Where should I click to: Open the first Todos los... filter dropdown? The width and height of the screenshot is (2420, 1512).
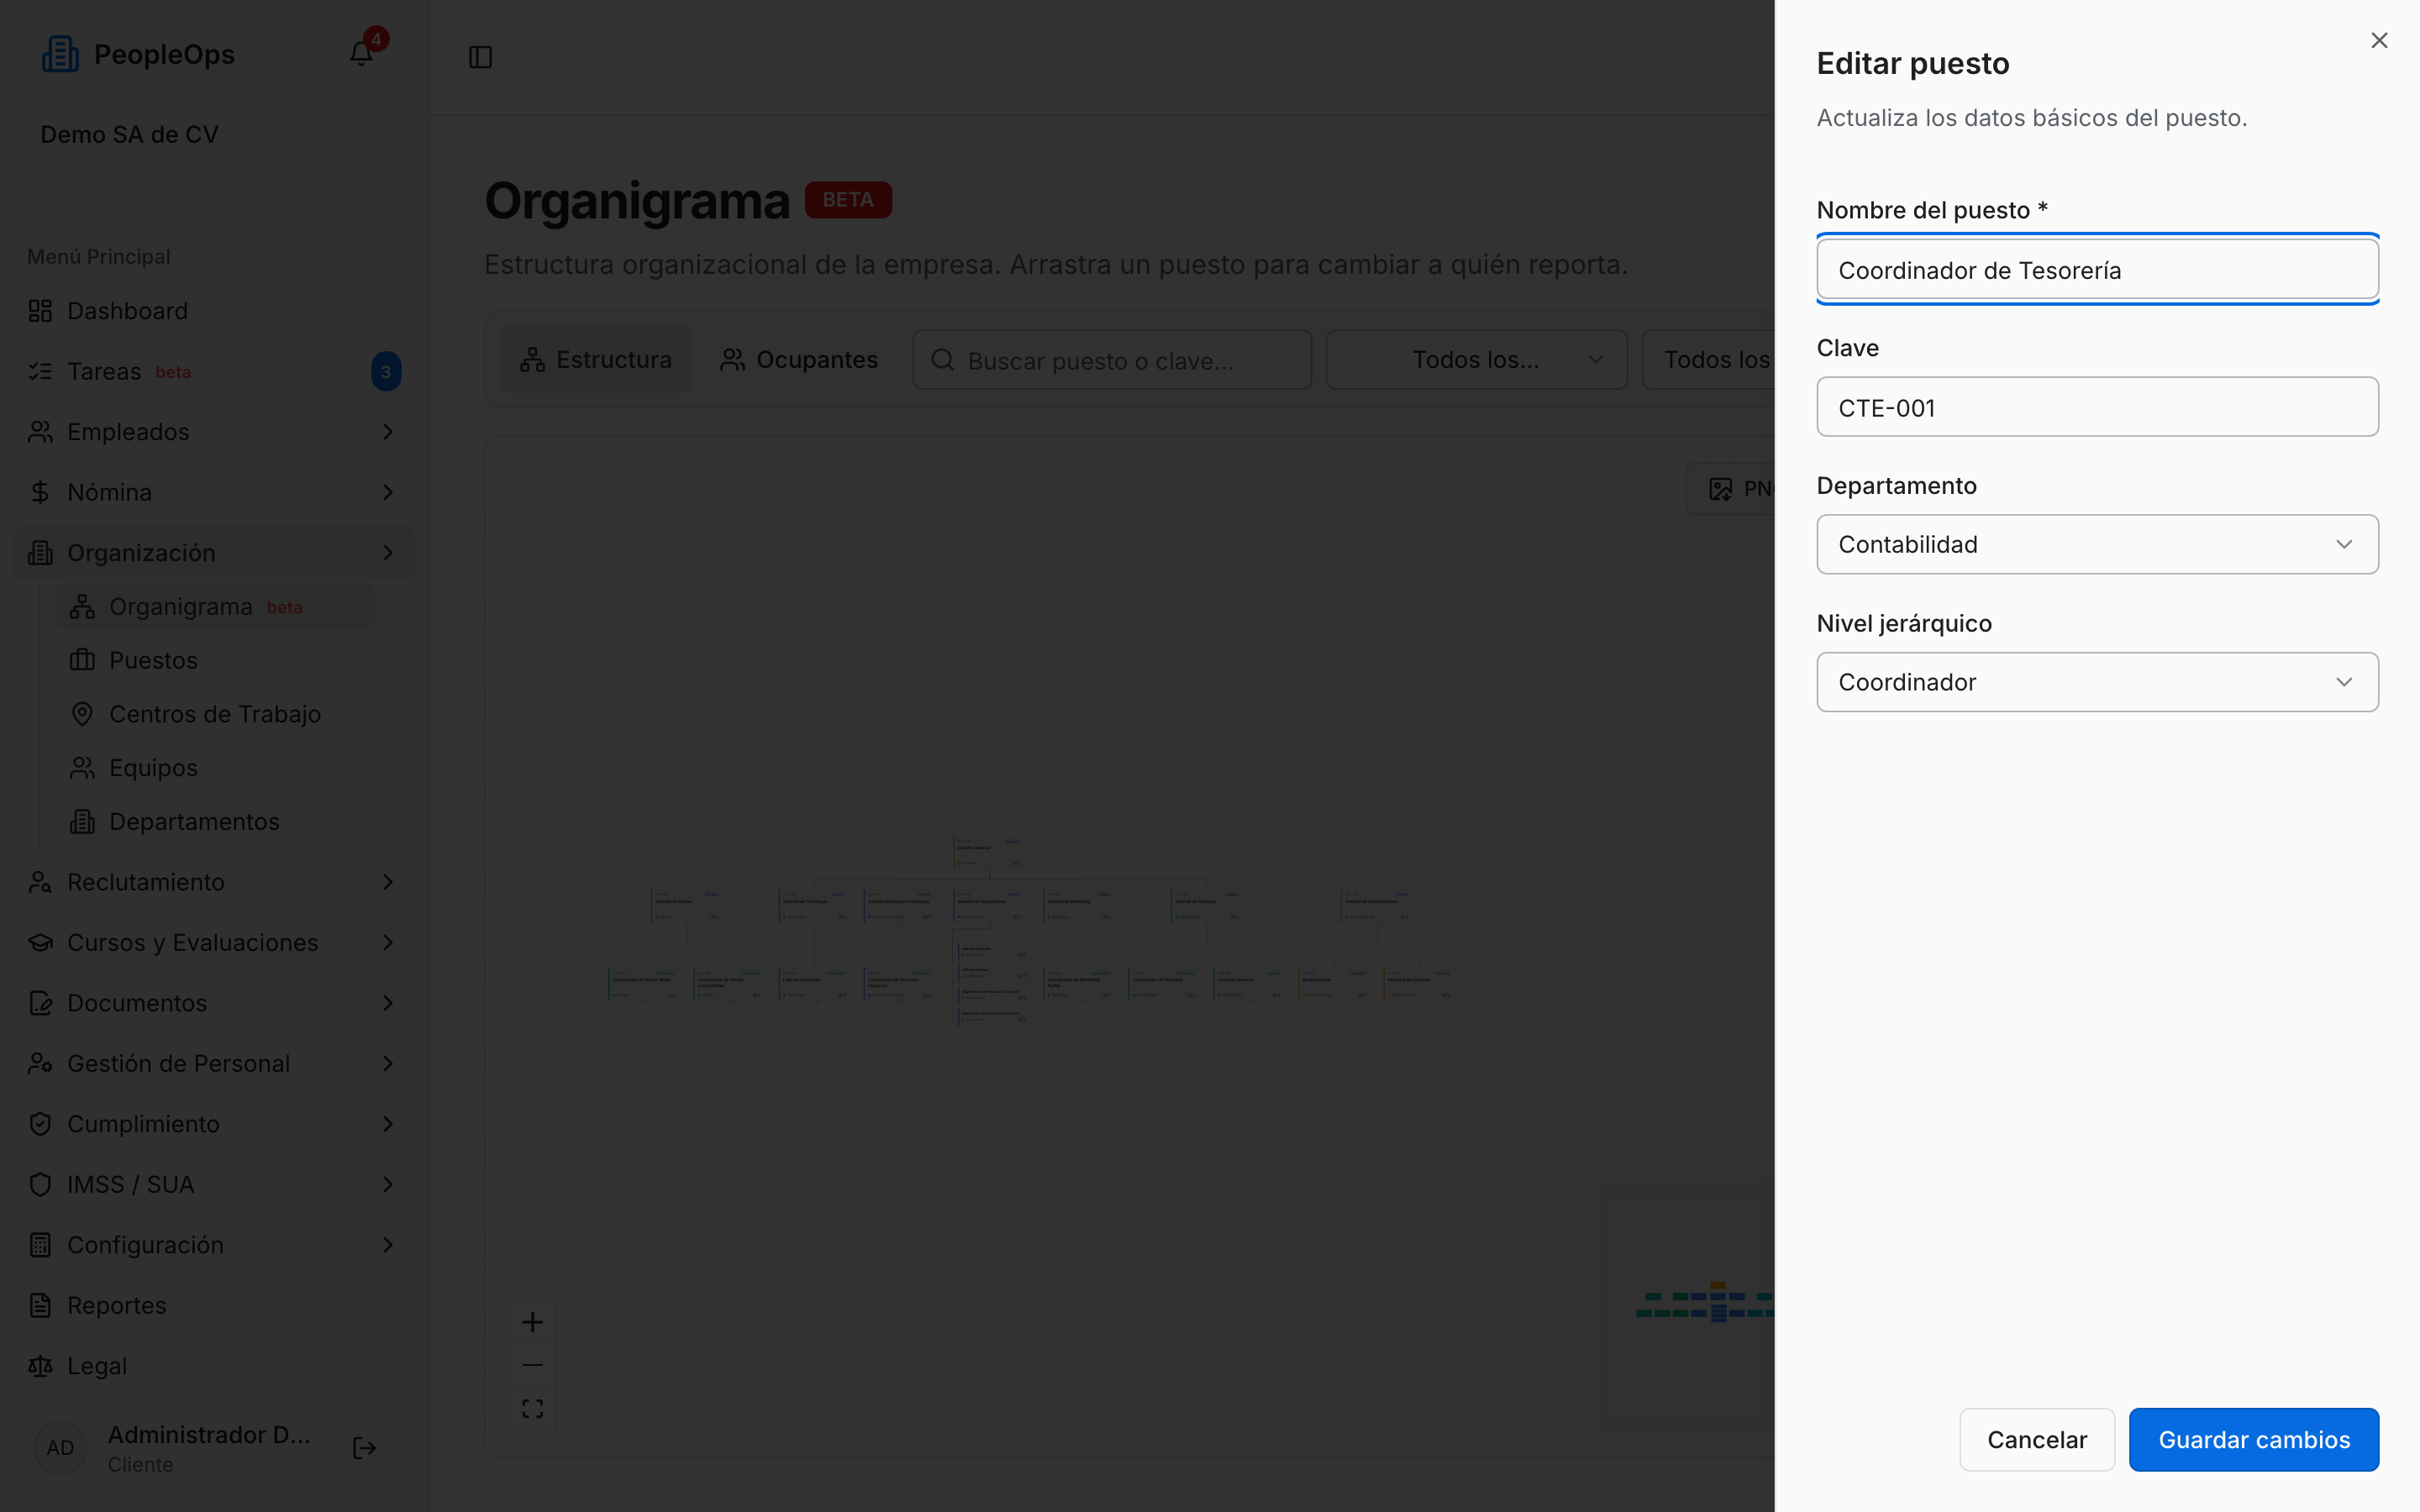pos(1476,360)
